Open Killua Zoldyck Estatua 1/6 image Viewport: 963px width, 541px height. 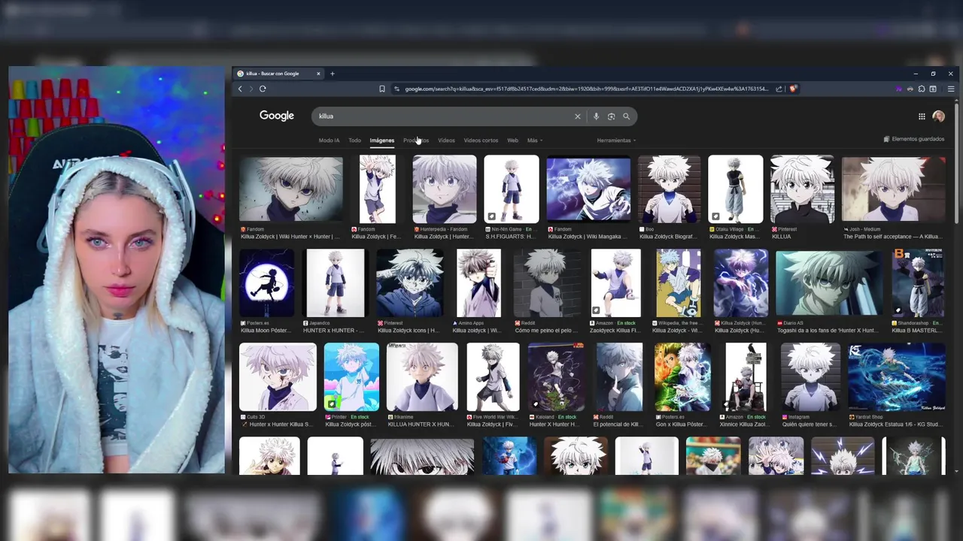click(x=897, y=377)
